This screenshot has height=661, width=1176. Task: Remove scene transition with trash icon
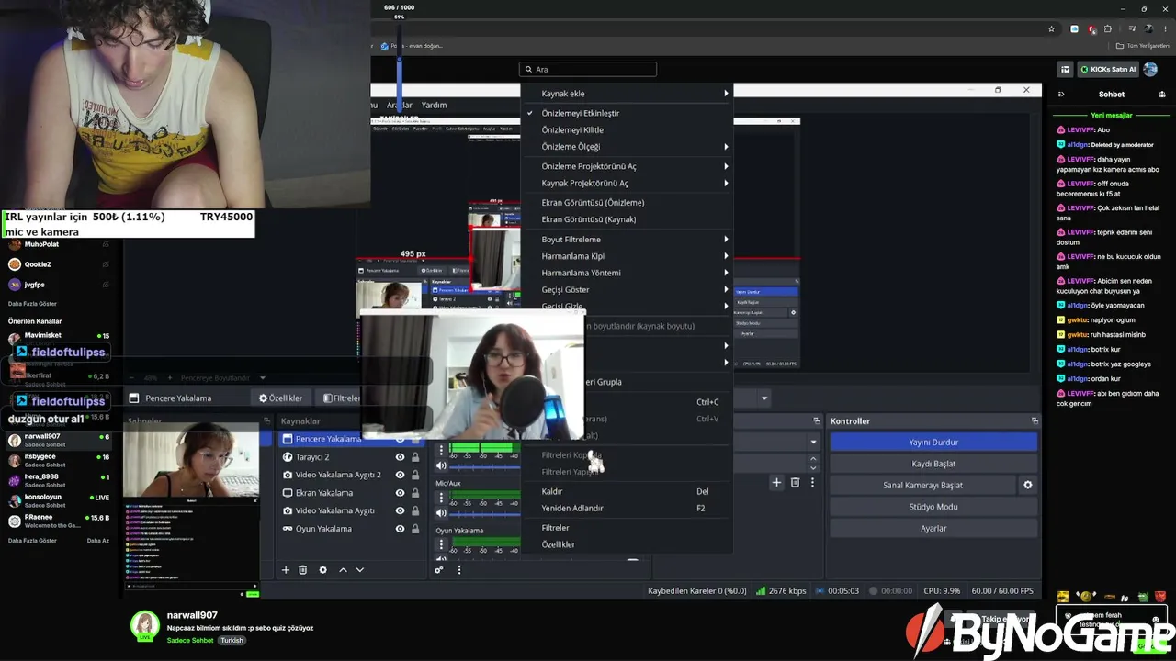pos(795,482)
